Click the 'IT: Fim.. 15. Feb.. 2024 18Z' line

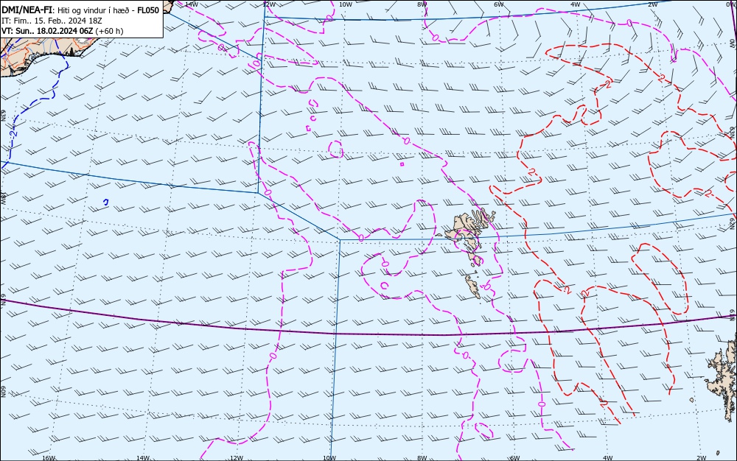click(x=52, y=21)
